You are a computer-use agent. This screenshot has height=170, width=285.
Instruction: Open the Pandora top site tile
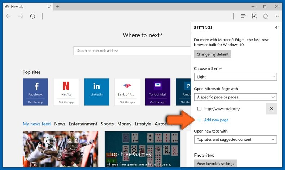(x=183, y=91)
